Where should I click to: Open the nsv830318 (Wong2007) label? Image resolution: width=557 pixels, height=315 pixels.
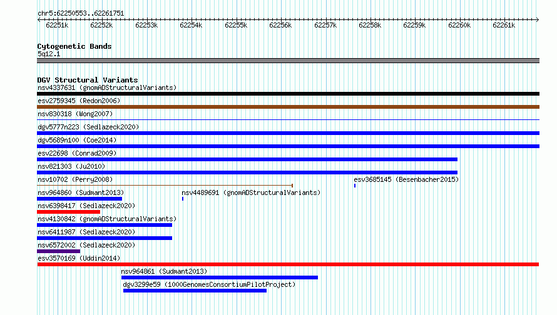75,114
